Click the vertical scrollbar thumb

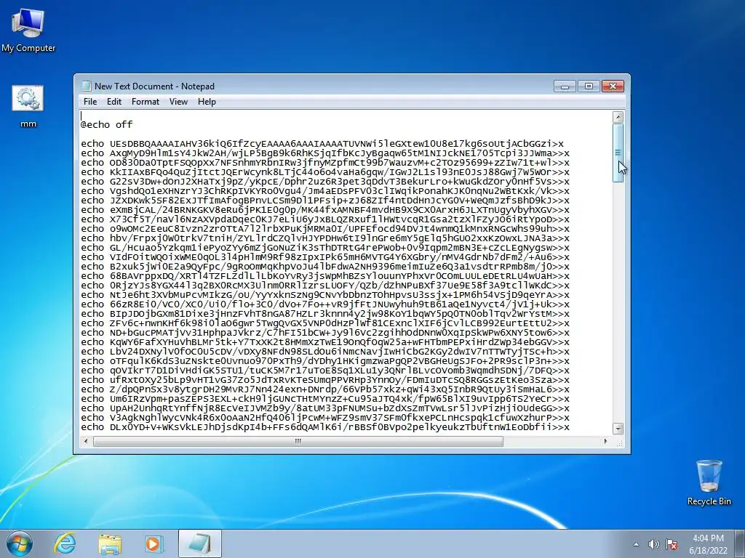click(x=618, y=153)
